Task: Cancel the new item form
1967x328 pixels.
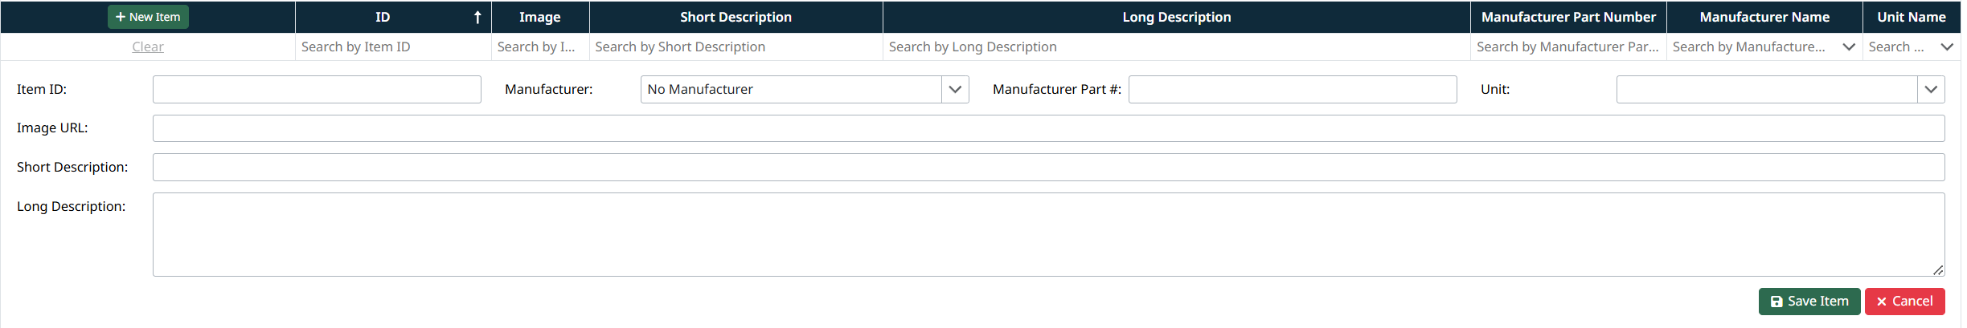Action: [x=1904, y=302]
